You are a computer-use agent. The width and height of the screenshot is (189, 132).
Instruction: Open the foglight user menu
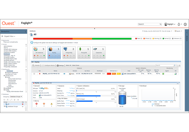coord(170,24)
